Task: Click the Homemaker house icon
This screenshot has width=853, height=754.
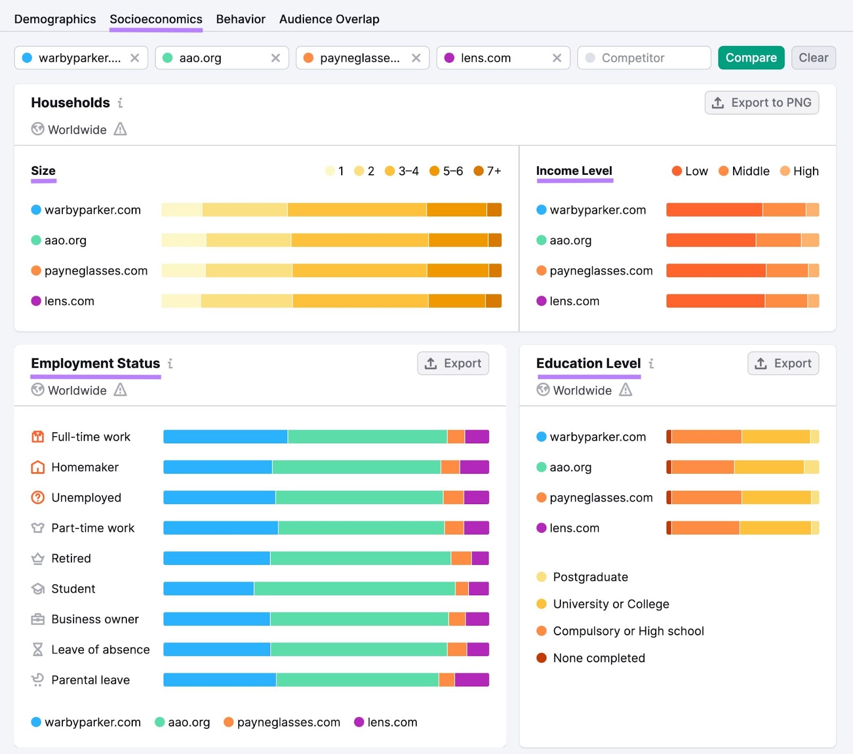Action: (x=37, y=467)
